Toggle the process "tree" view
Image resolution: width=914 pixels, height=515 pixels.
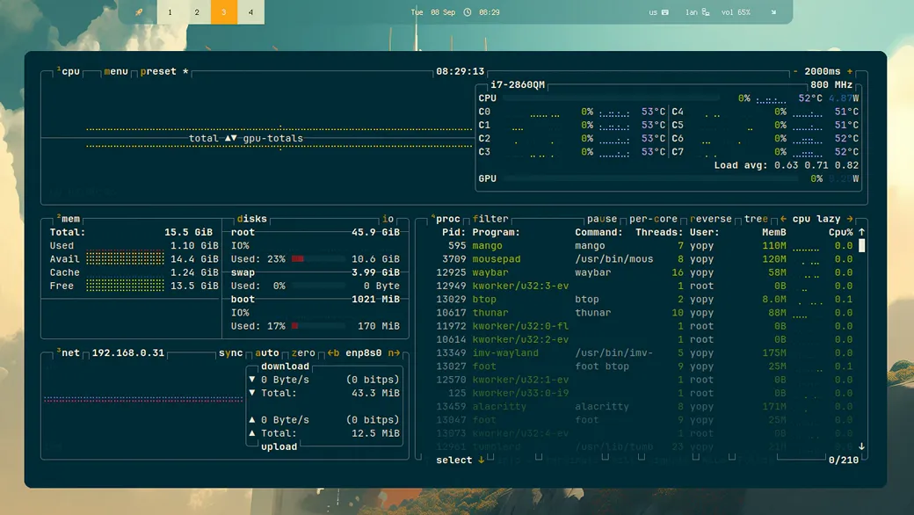(x=756, y=219)
